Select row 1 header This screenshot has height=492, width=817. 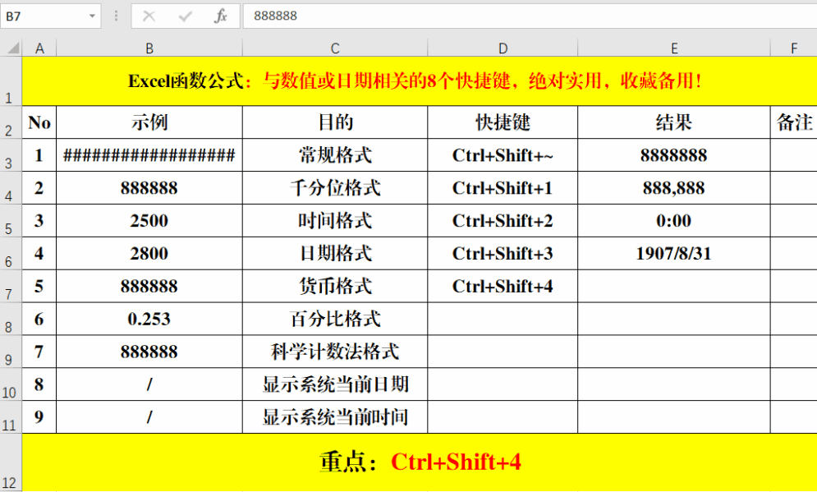(x=11, y=81)
